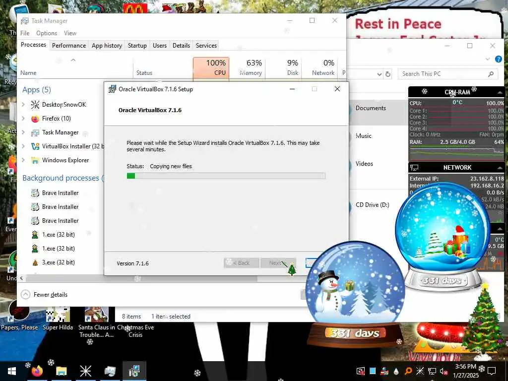Expand the VirtualBox Installer process entry

tap(23, 146)
